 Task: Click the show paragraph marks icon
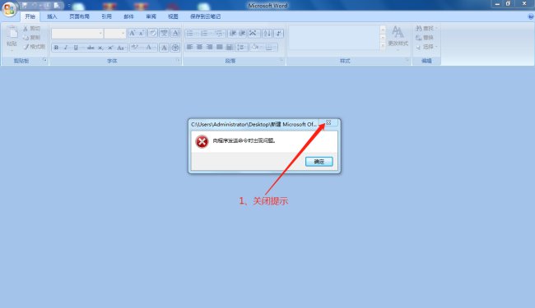pyautogui.click(x=278, y=33)
